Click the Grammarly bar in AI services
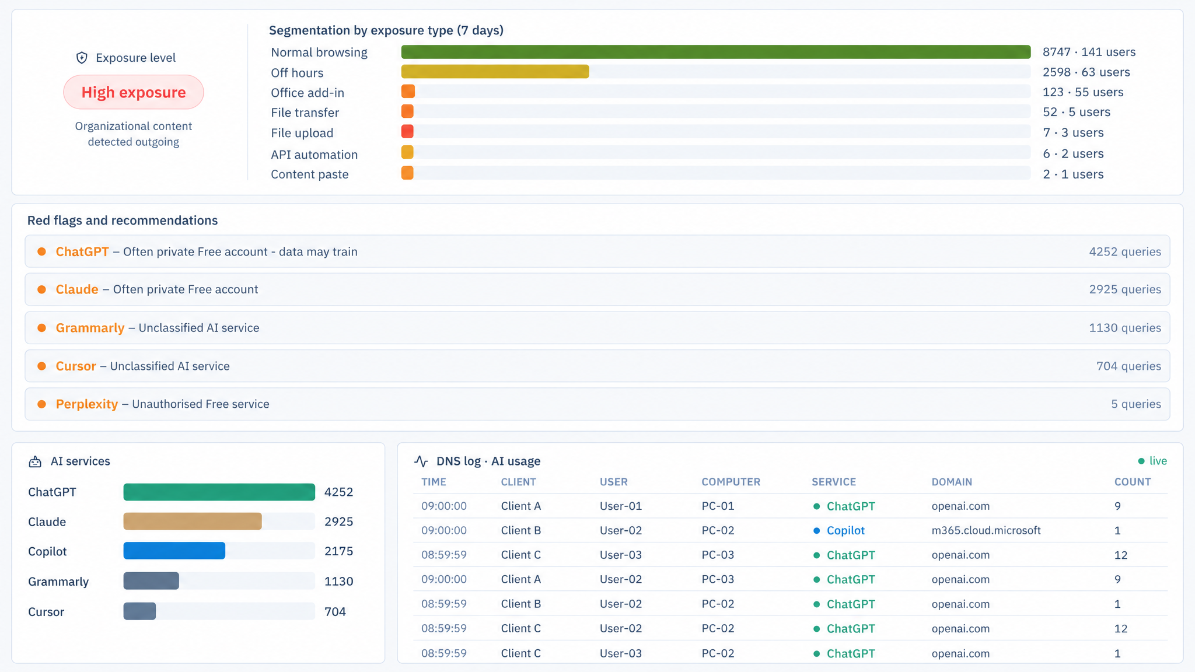1195x672 pixels. tap(151, 581)
